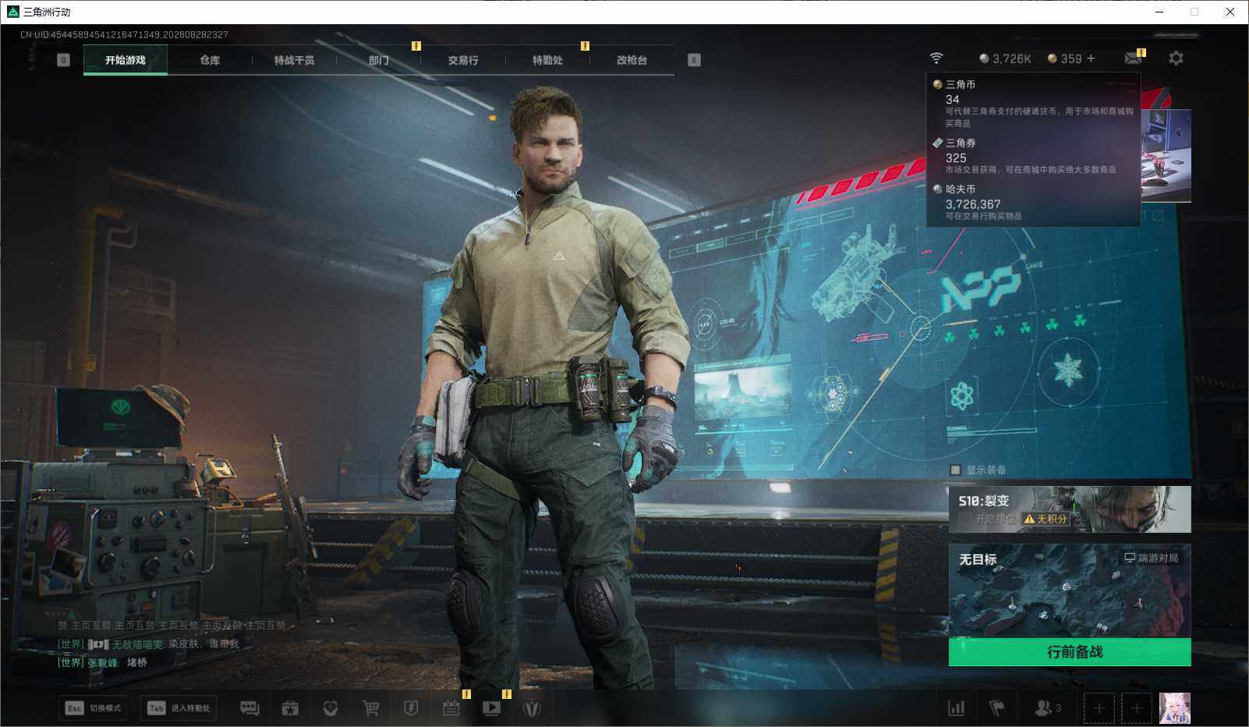
Task: Click the diamond gem icon in bottom bar
Action: (331, 708)
